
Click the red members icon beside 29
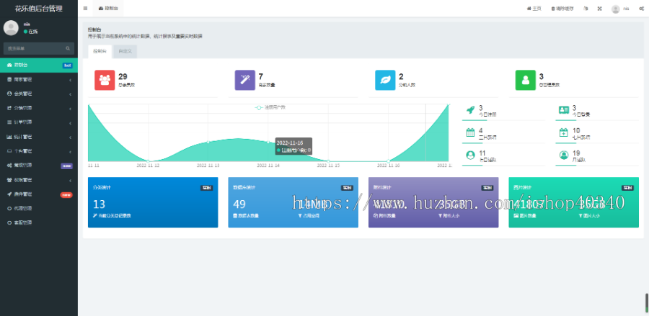click(105, 80)
